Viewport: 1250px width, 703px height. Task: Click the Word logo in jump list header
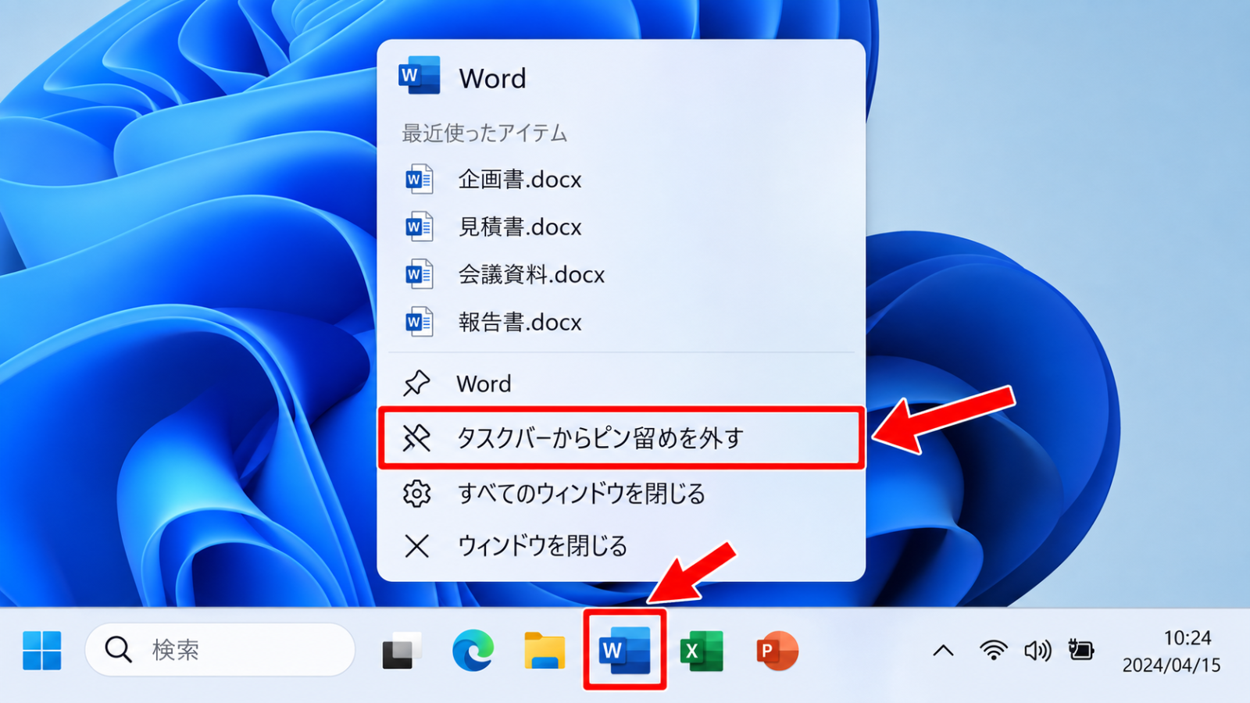(x=420, y=76)
